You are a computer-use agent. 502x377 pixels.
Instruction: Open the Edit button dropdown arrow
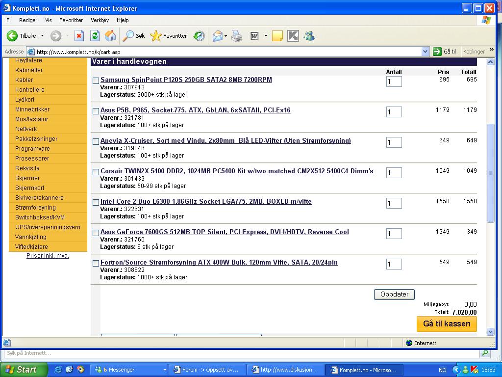point(266,35)
